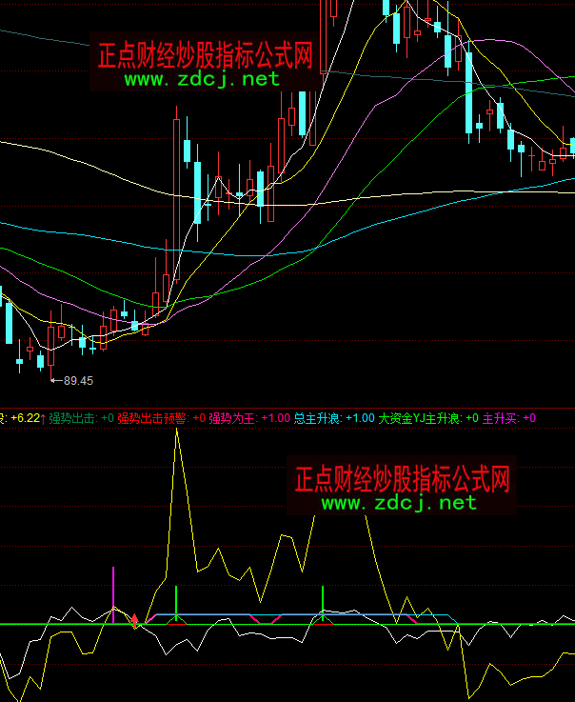
Task: Click the first green vertical signal line
Action: [x=177, y=602]
